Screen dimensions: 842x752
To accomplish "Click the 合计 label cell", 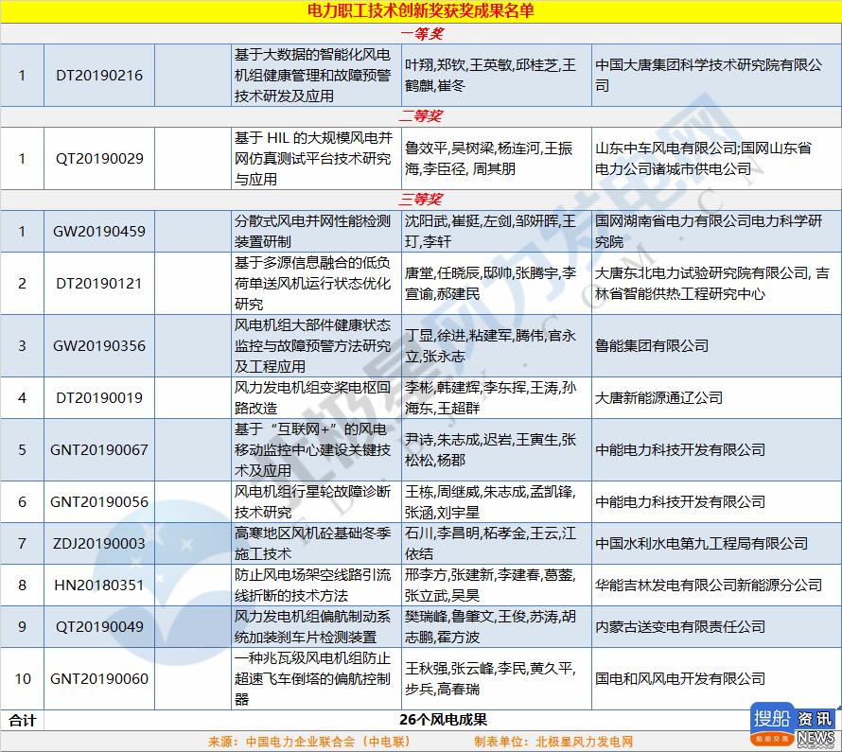I will (23, 721).
